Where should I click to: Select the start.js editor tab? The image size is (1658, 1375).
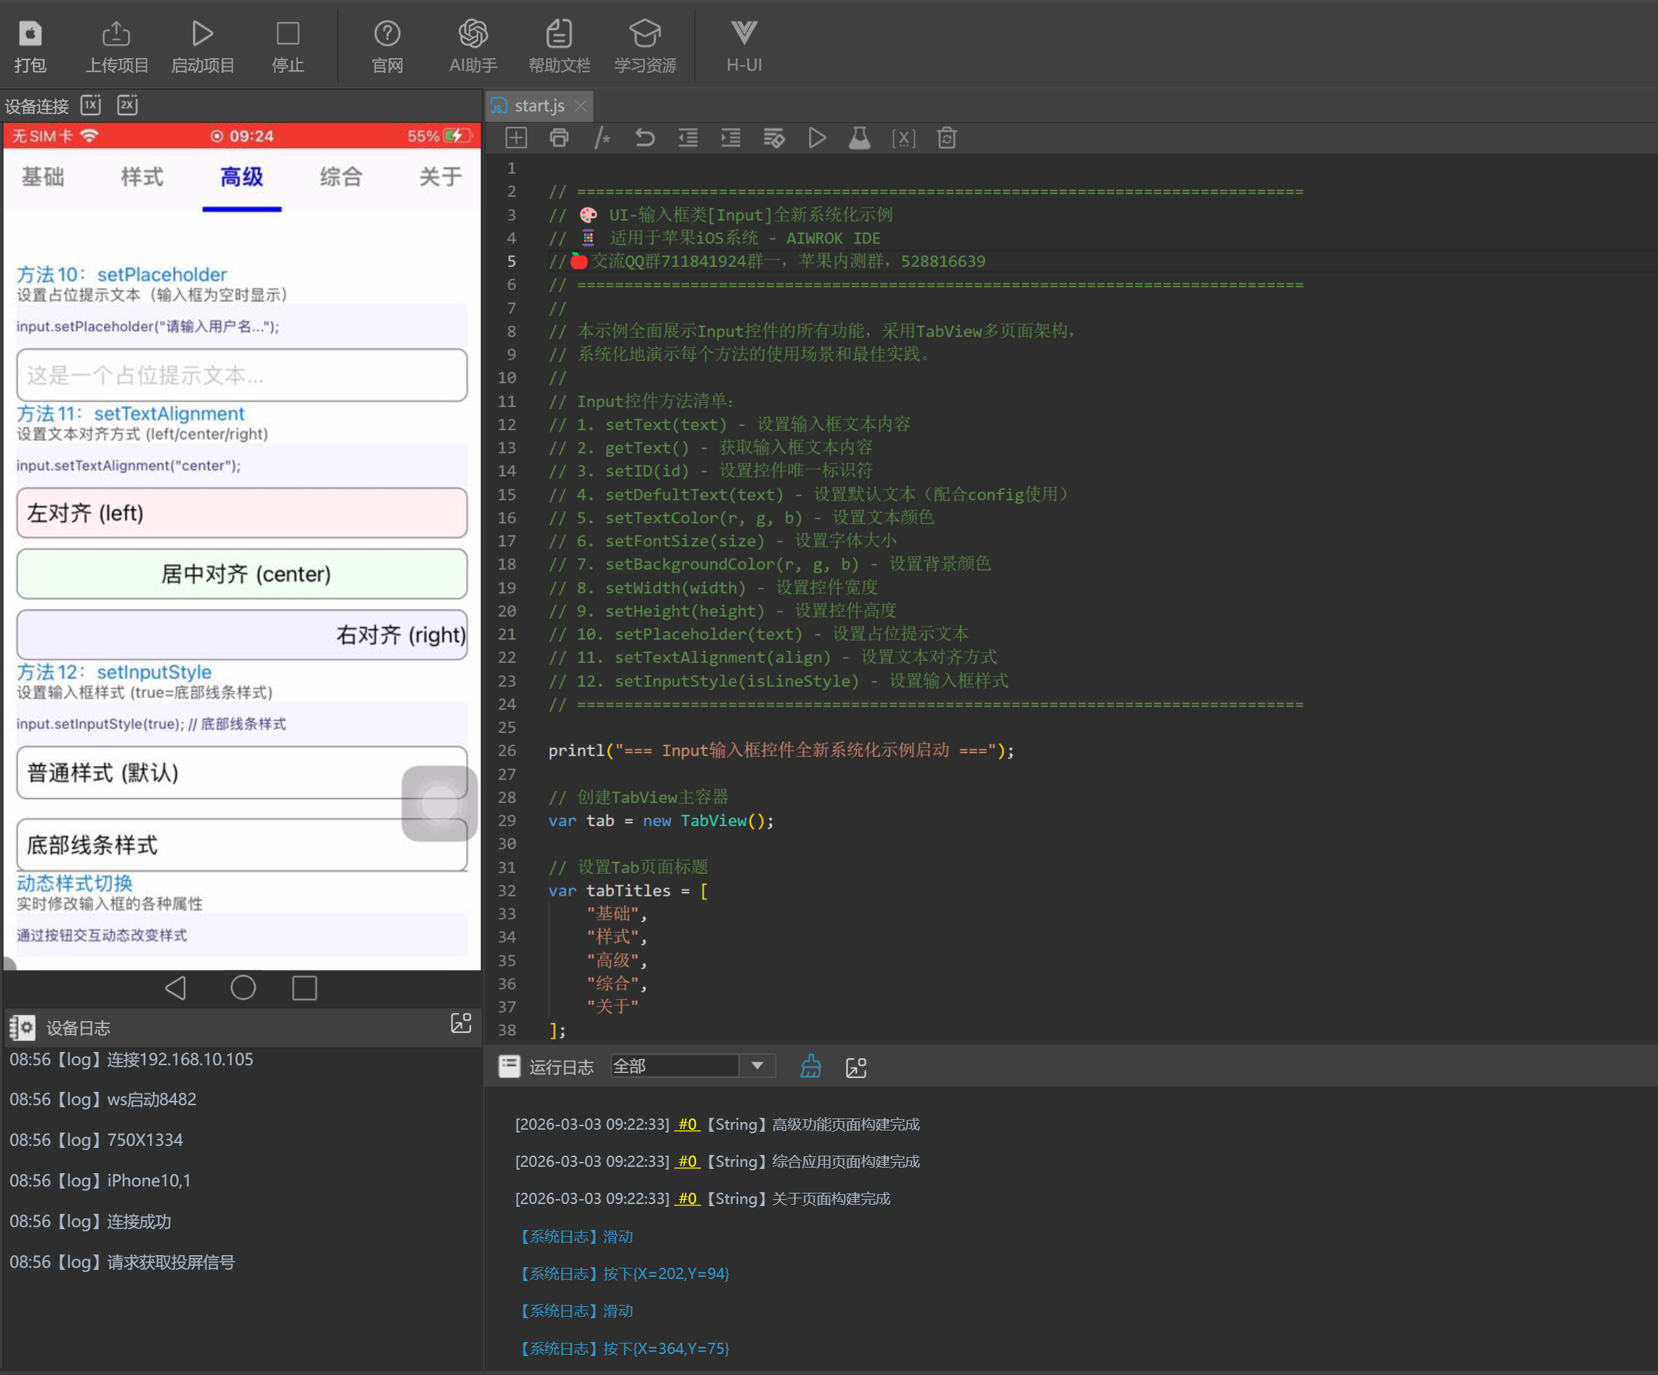[538, 106]
